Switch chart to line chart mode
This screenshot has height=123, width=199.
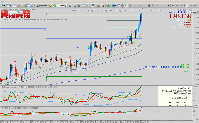point(79,6)
